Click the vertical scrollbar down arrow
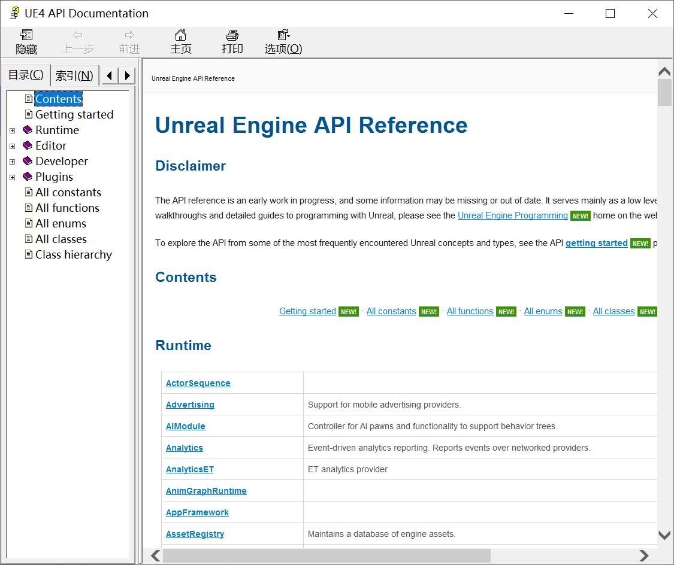The height and width of the screenshot is (565, 674). (x=664, y=535)
